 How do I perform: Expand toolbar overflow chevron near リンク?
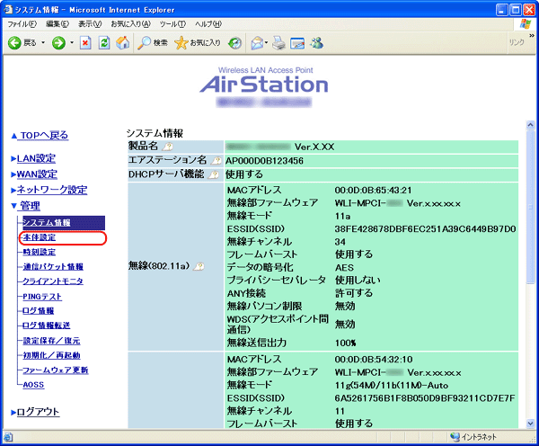point(532,35)
